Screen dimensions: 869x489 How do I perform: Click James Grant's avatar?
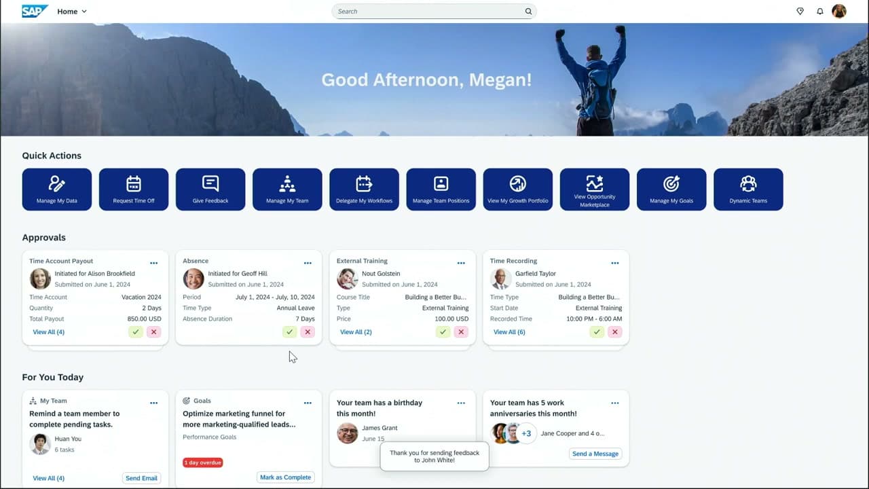[x=348, y=433]
